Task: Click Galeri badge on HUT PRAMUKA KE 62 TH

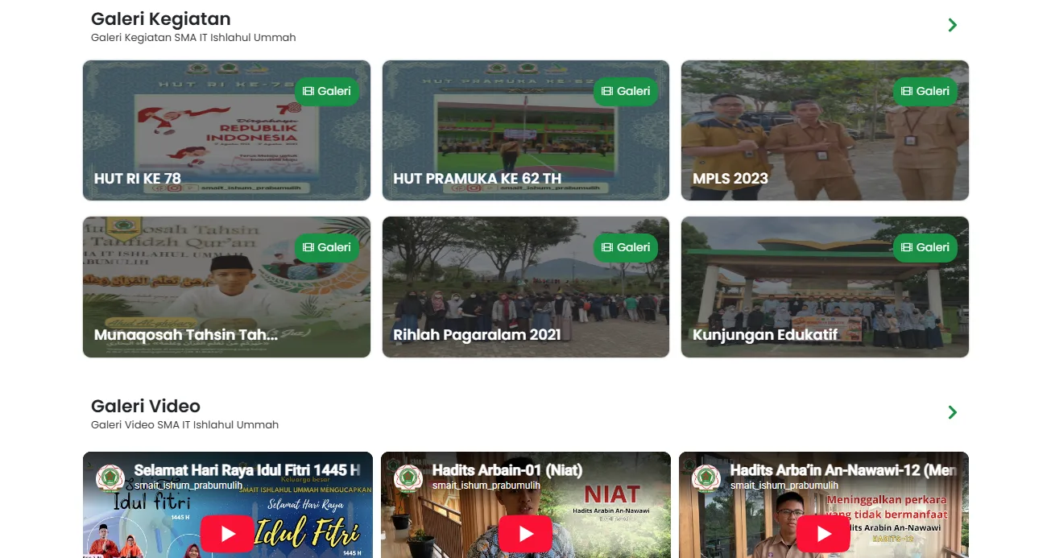Action: [626, 91]
